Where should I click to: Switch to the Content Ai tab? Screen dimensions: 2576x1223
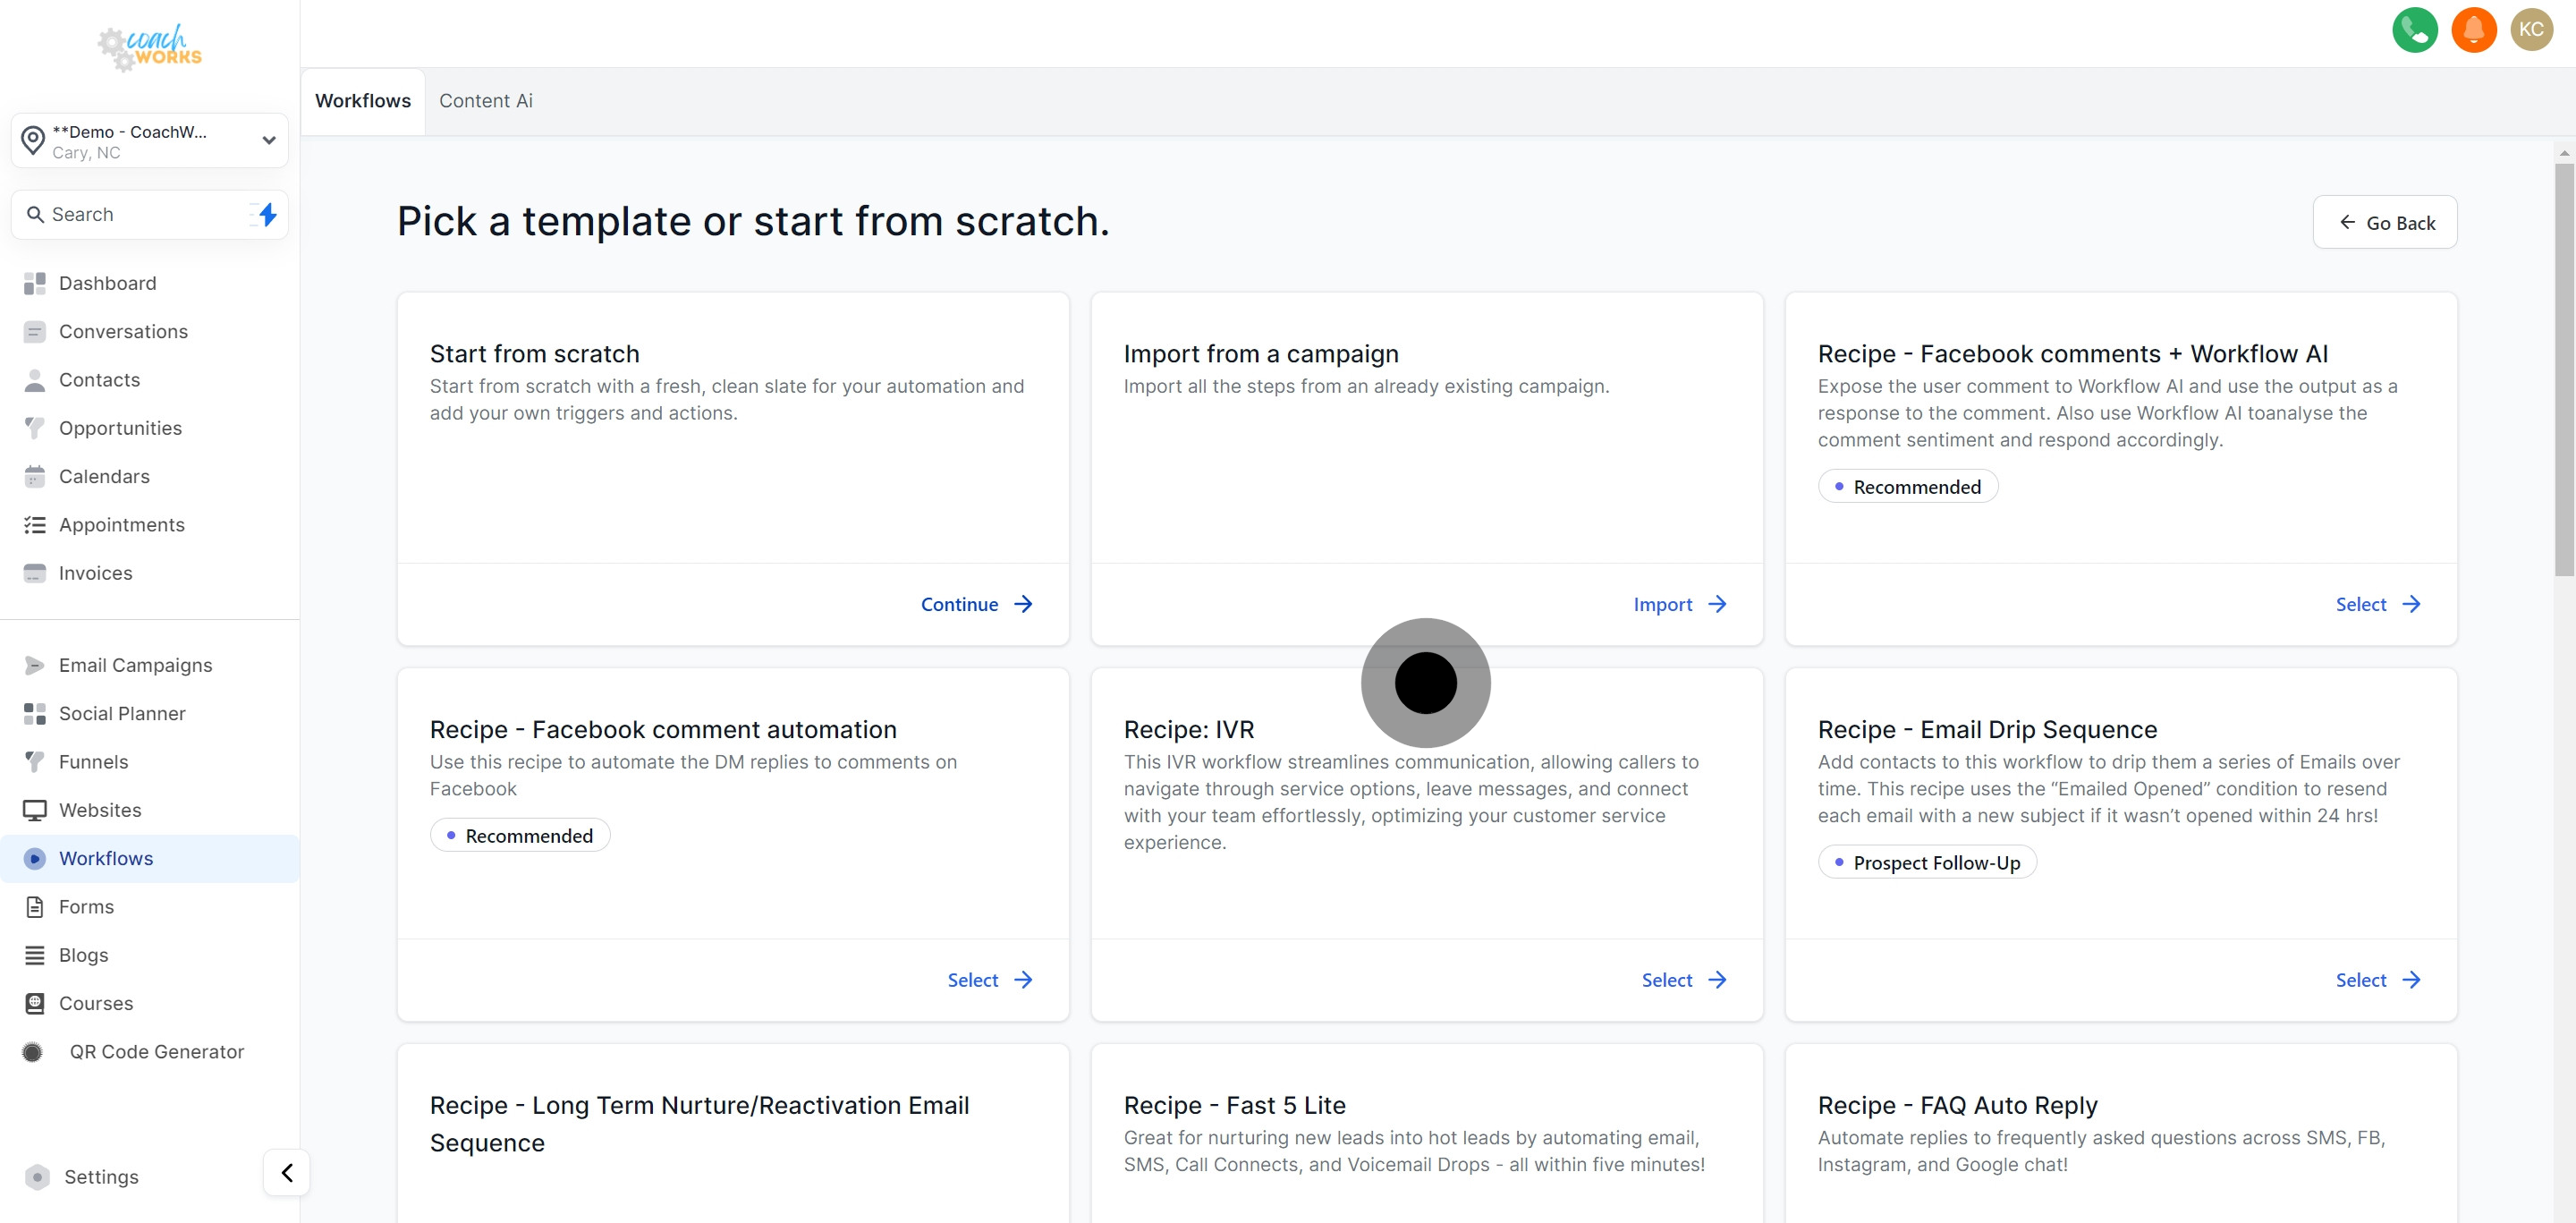pyautogui.click(x=485, y=101)
